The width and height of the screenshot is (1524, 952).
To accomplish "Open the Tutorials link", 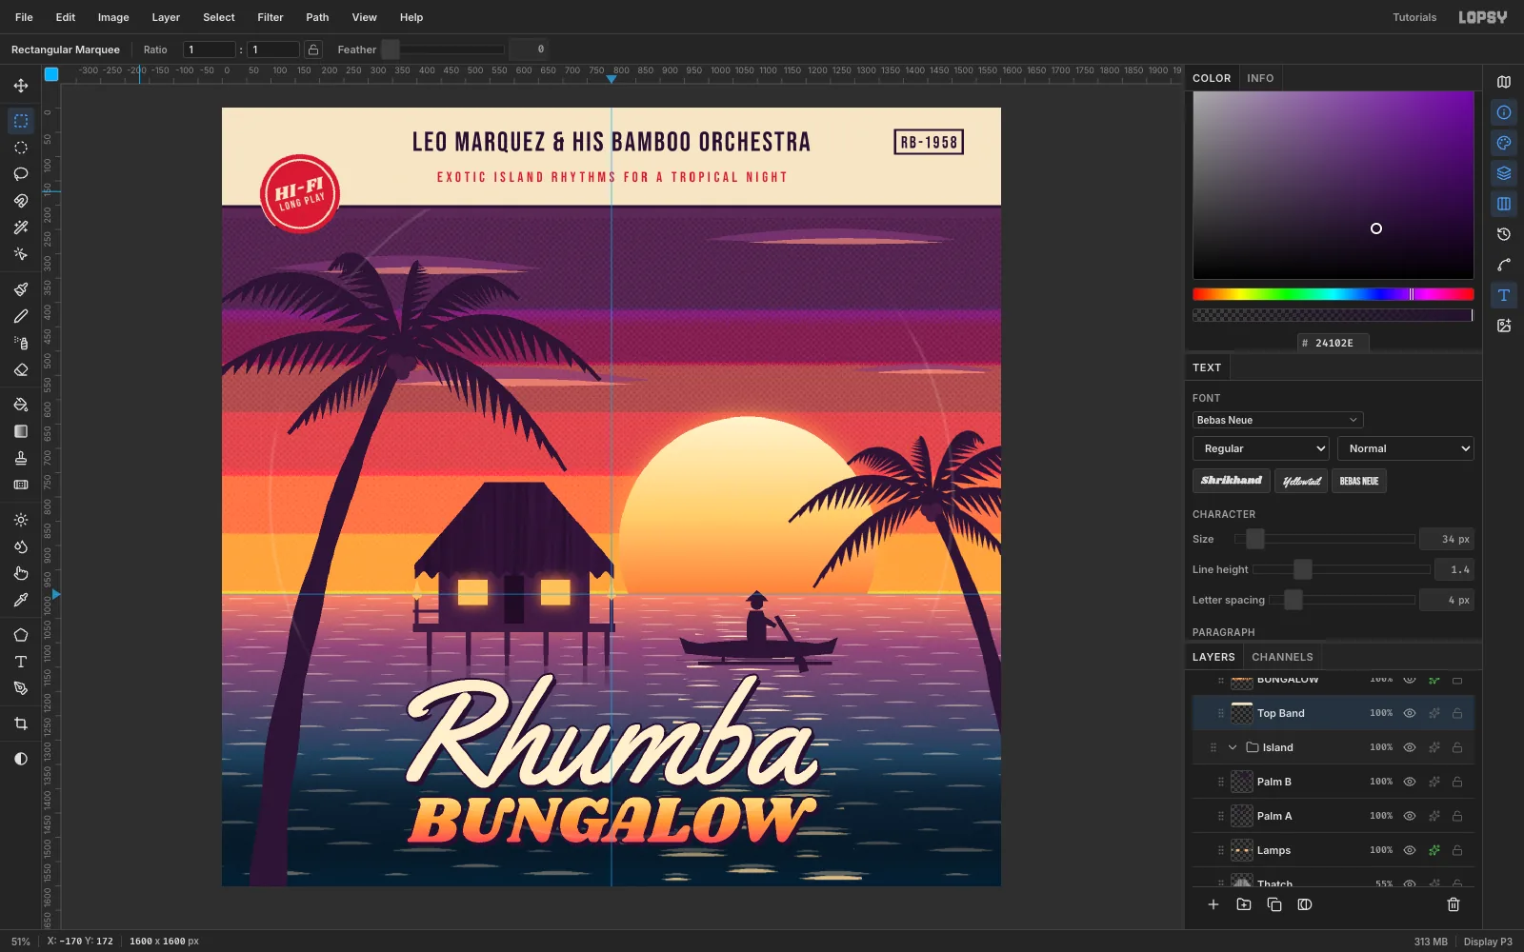I will 1414,17.
